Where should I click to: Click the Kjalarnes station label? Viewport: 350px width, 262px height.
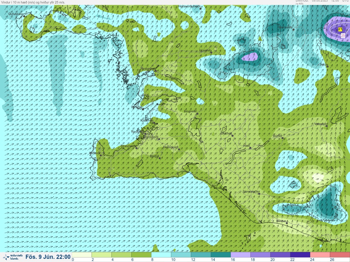pos(147,120)
